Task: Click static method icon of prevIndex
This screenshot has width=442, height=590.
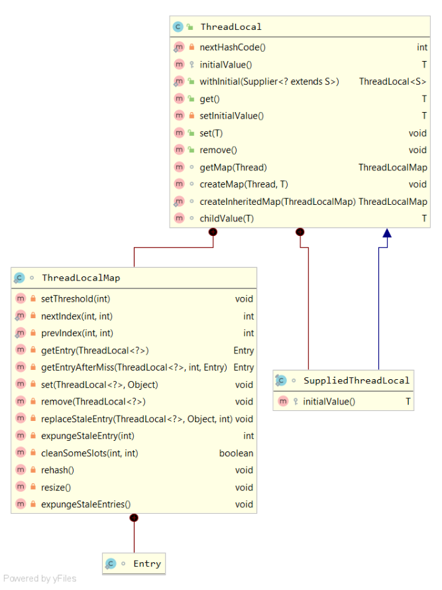Action: (21, 333)
